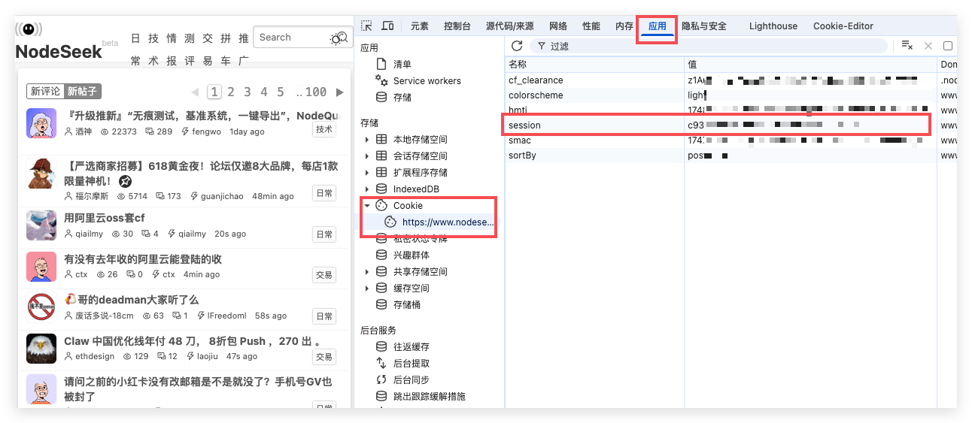
Task: Expand the 共享存储空间 node
Action: click(367, 272)
